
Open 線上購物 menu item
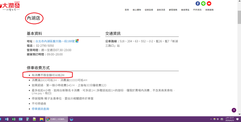click(137, 10)
